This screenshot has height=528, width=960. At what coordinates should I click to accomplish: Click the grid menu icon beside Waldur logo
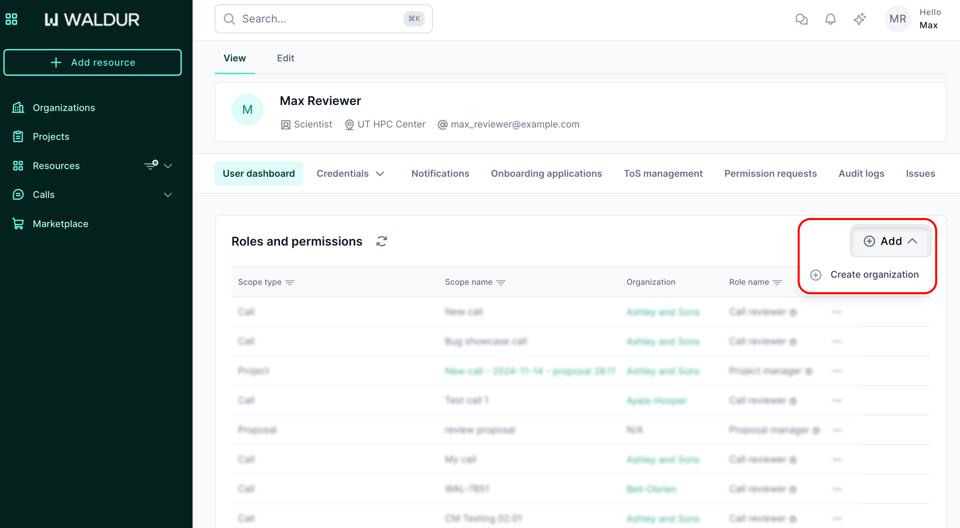point(11,19)
